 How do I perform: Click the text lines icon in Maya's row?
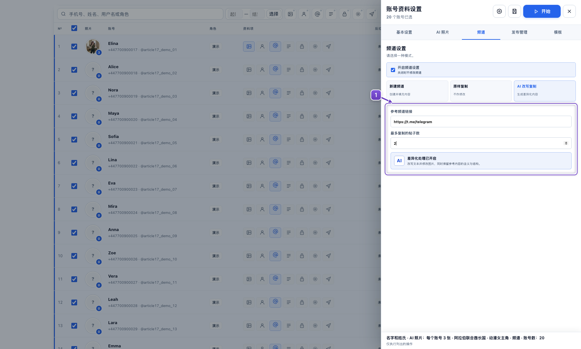[x=289, y=116]
